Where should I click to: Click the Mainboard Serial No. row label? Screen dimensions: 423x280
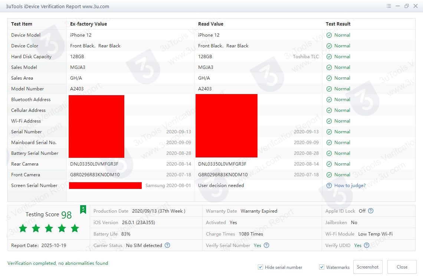pos(34,143)
